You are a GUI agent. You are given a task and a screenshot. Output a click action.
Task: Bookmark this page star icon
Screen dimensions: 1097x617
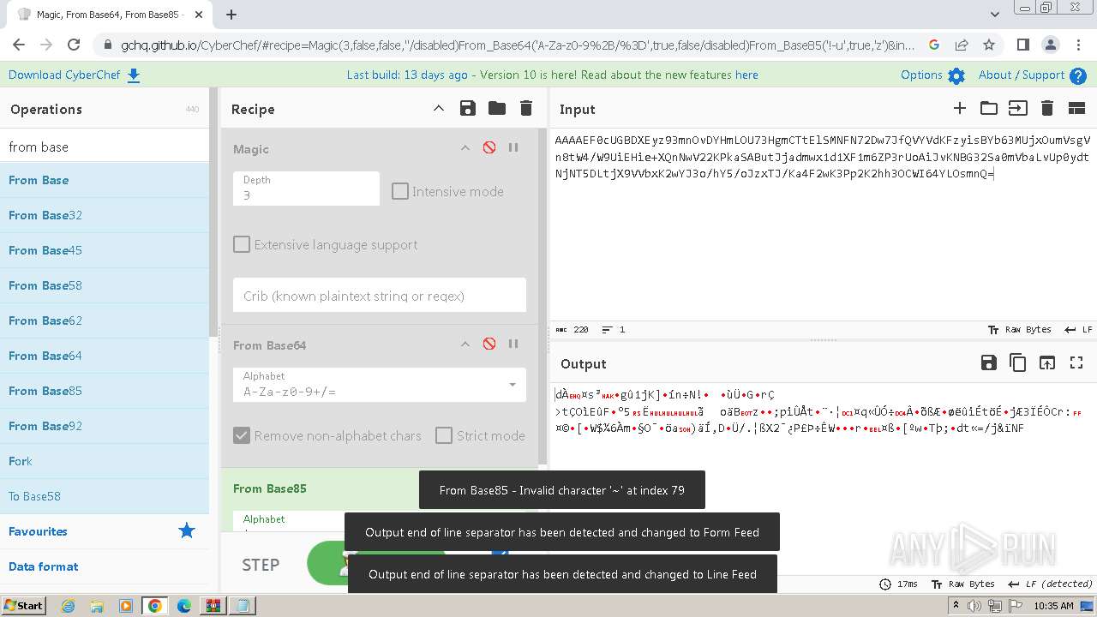tap(989, 45)
